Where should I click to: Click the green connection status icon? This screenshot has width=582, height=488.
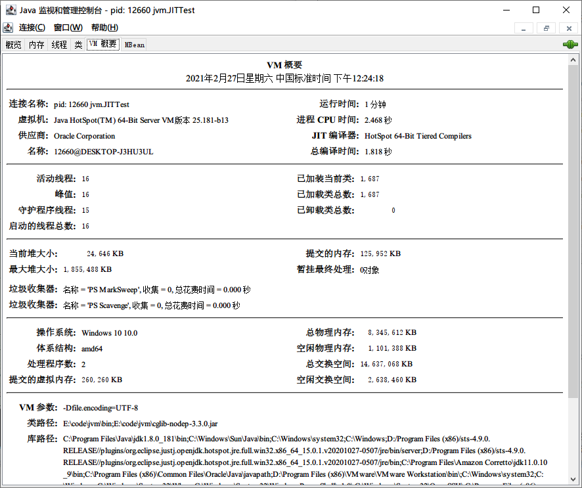tap(570, 45)
